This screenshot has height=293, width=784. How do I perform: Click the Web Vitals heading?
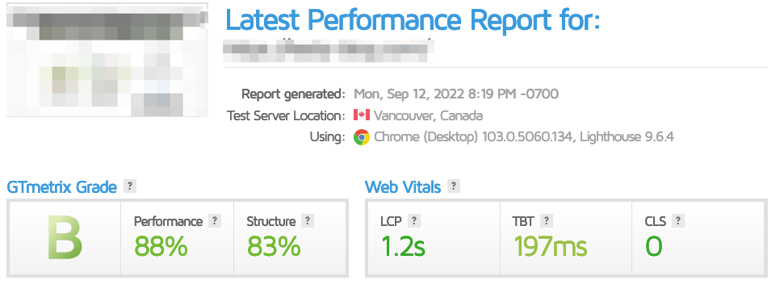(x=403, y=187)
